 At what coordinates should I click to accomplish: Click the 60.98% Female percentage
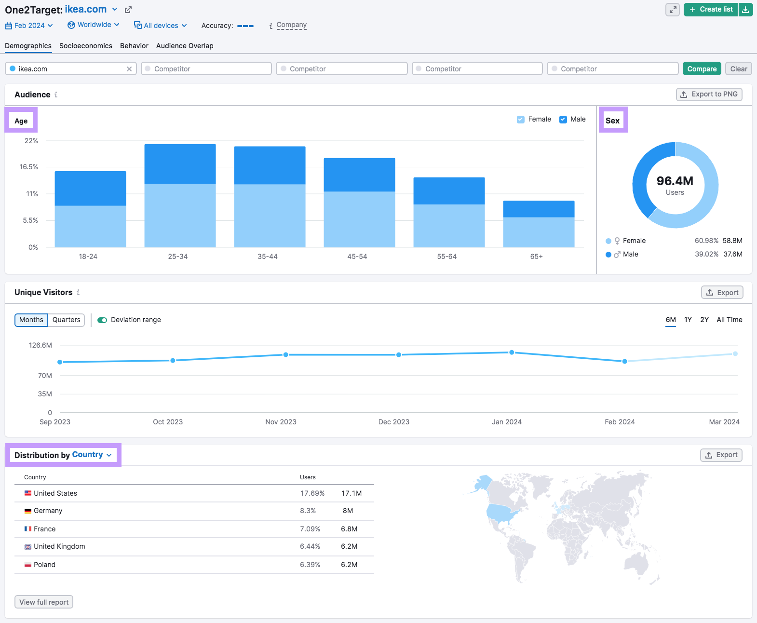tap(706, 241)
